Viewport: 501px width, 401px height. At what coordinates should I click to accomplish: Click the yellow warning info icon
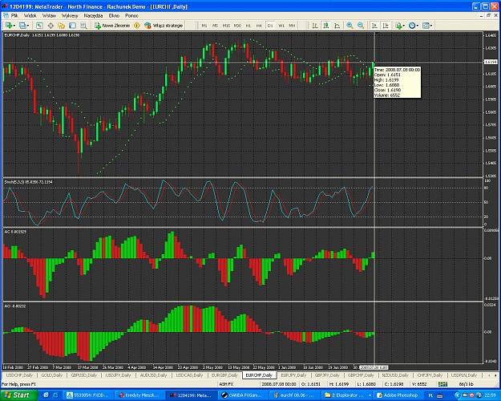coord(137,26)
